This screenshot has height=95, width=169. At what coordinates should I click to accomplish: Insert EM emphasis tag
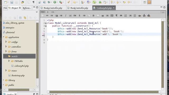(75, 16)
